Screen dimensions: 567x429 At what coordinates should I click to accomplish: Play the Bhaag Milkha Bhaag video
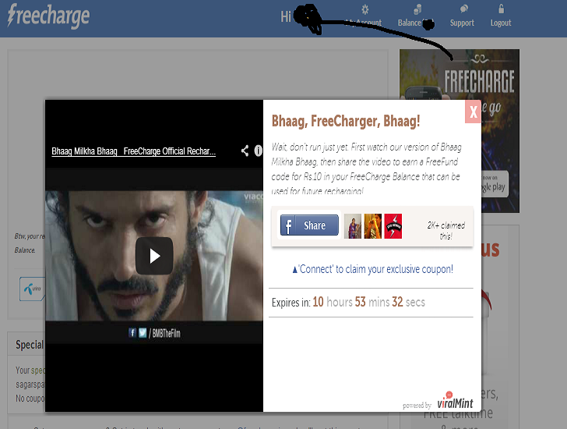(154, 256)
